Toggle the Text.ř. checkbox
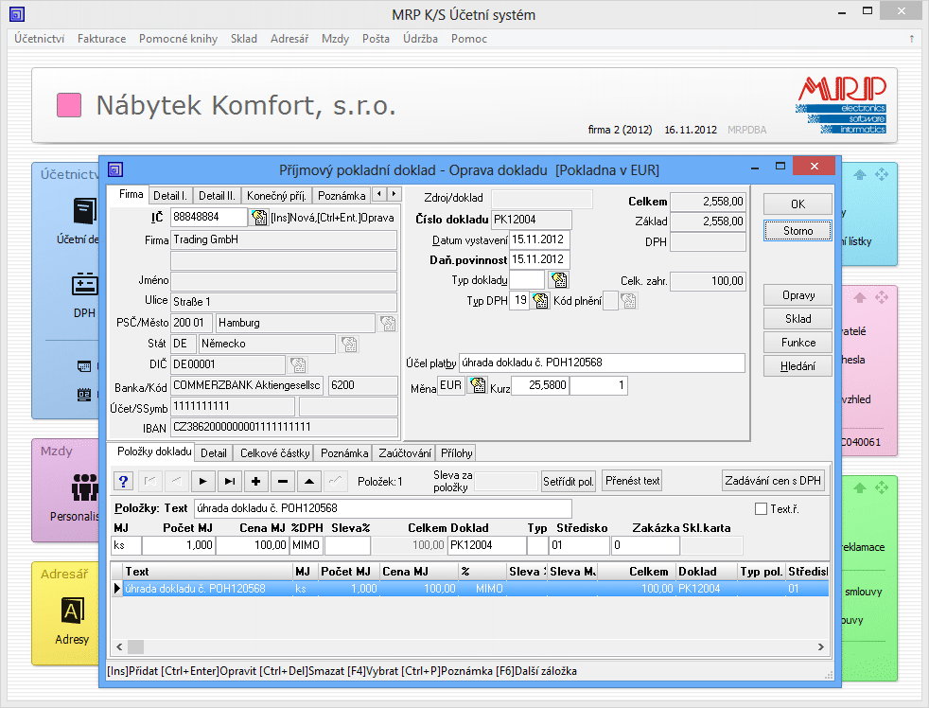This screenshot has height=708, width=929. click(762, 509)
